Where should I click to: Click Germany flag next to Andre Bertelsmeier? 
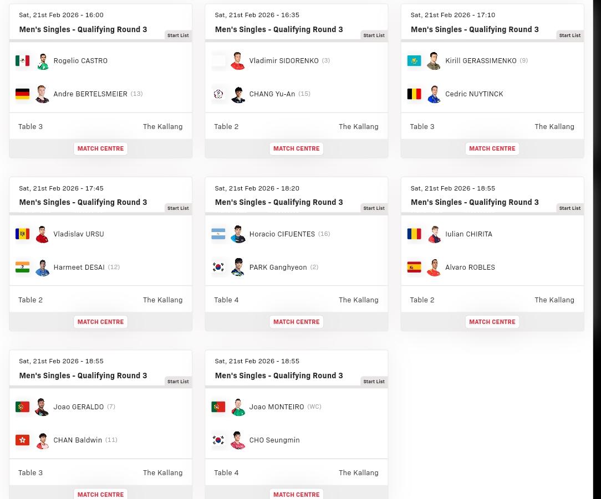[x=22, y=94]
